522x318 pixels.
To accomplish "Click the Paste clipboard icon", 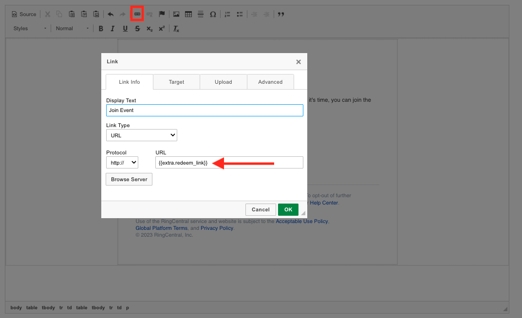I will (x=72, y=14).
